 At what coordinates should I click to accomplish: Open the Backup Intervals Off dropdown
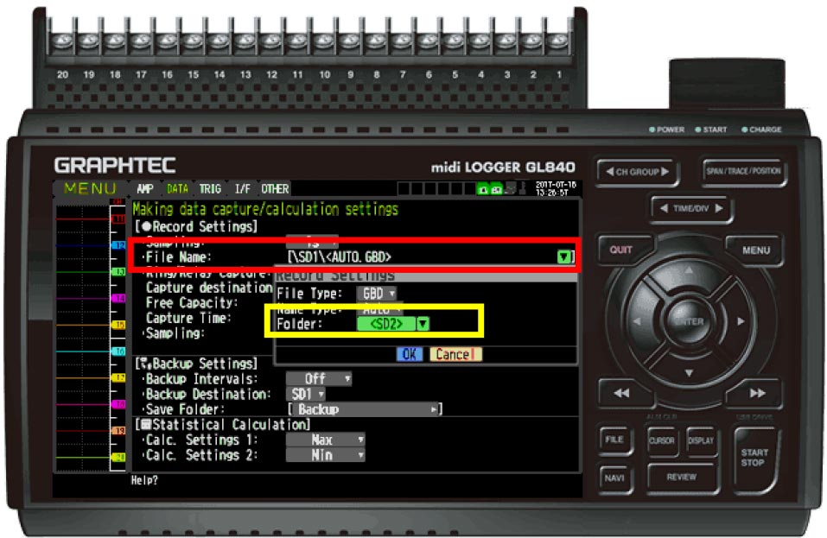point(319,379)
